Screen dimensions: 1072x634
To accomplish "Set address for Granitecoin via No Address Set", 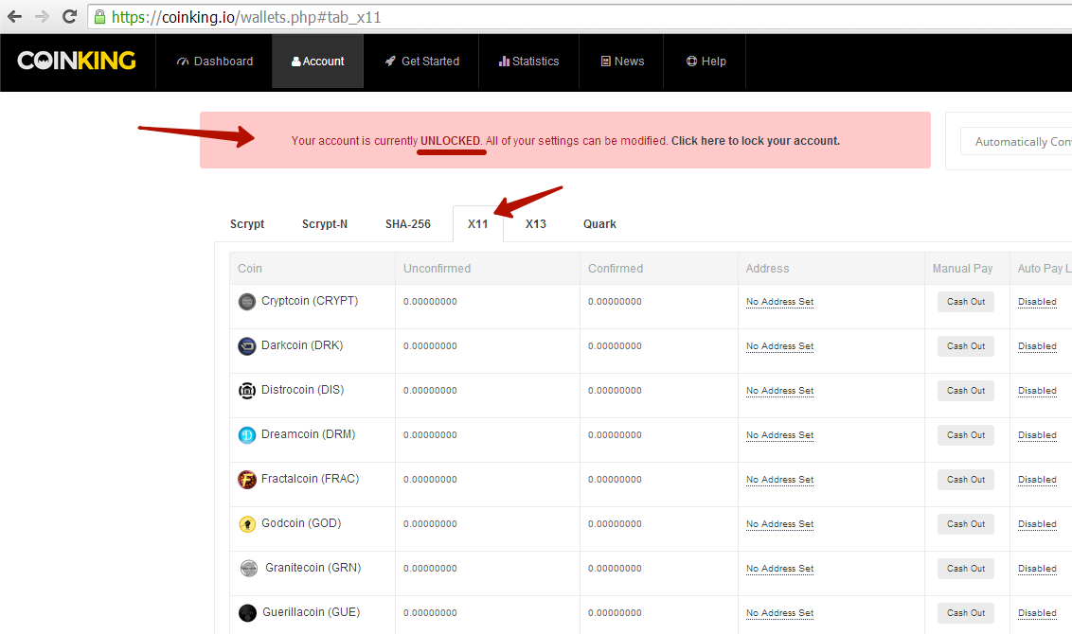I will point(779,569).
